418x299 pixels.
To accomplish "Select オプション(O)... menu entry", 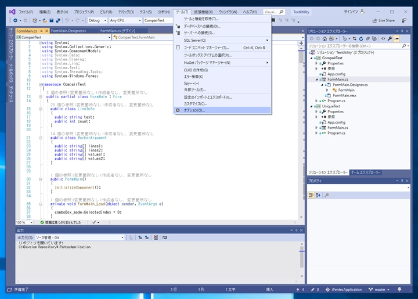I will pyautogui.click(x=222, y=110).
